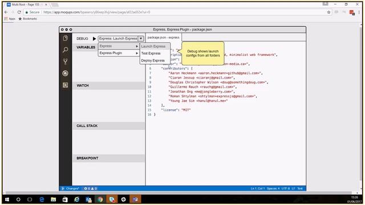Select Launch Express configuration
This screenshot has width=365, height=205.
[155, 46]
